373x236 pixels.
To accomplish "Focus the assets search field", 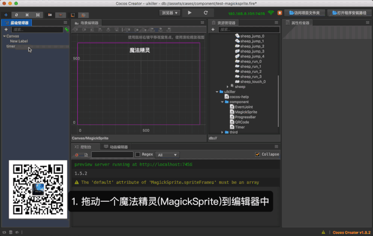I will [x=249, y=29].
